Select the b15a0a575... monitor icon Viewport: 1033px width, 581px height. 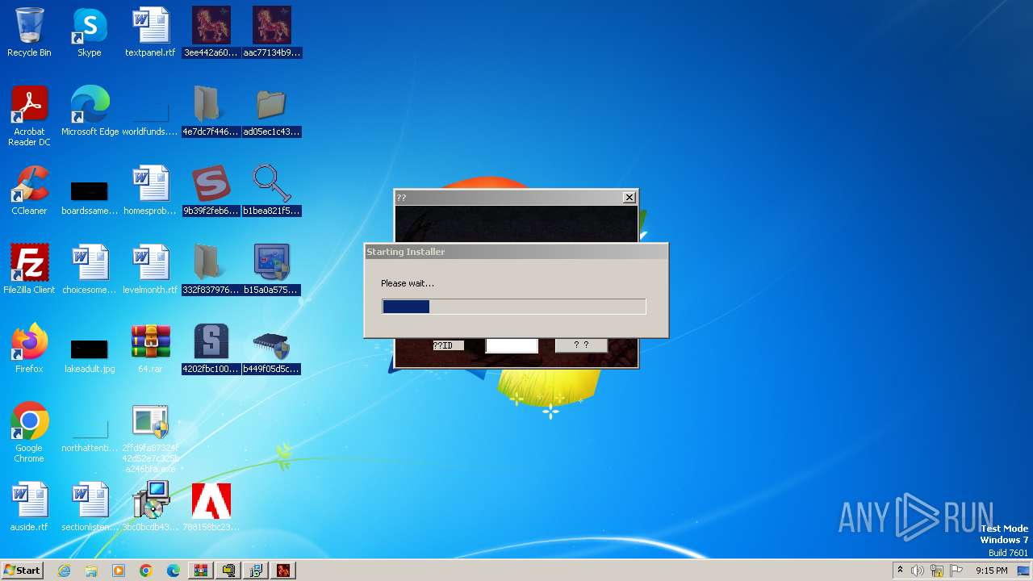click(272, 270)
